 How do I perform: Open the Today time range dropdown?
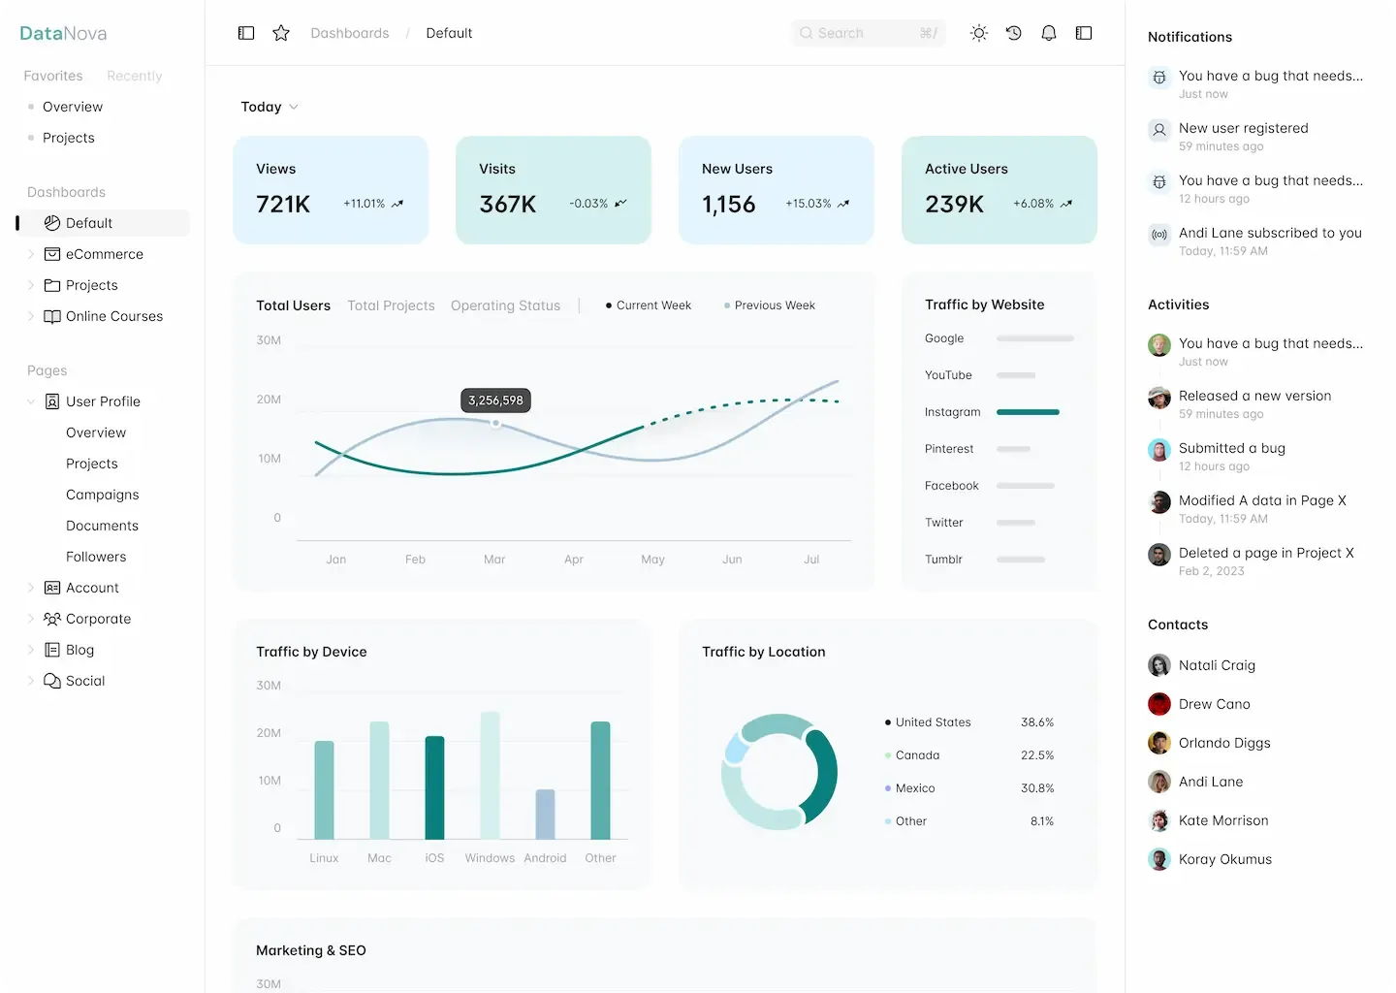(269, 107)
